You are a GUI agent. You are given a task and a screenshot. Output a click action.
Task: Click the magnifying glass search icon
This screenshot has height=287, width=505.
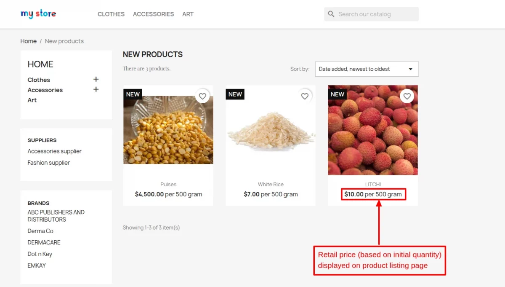[331, 13]
